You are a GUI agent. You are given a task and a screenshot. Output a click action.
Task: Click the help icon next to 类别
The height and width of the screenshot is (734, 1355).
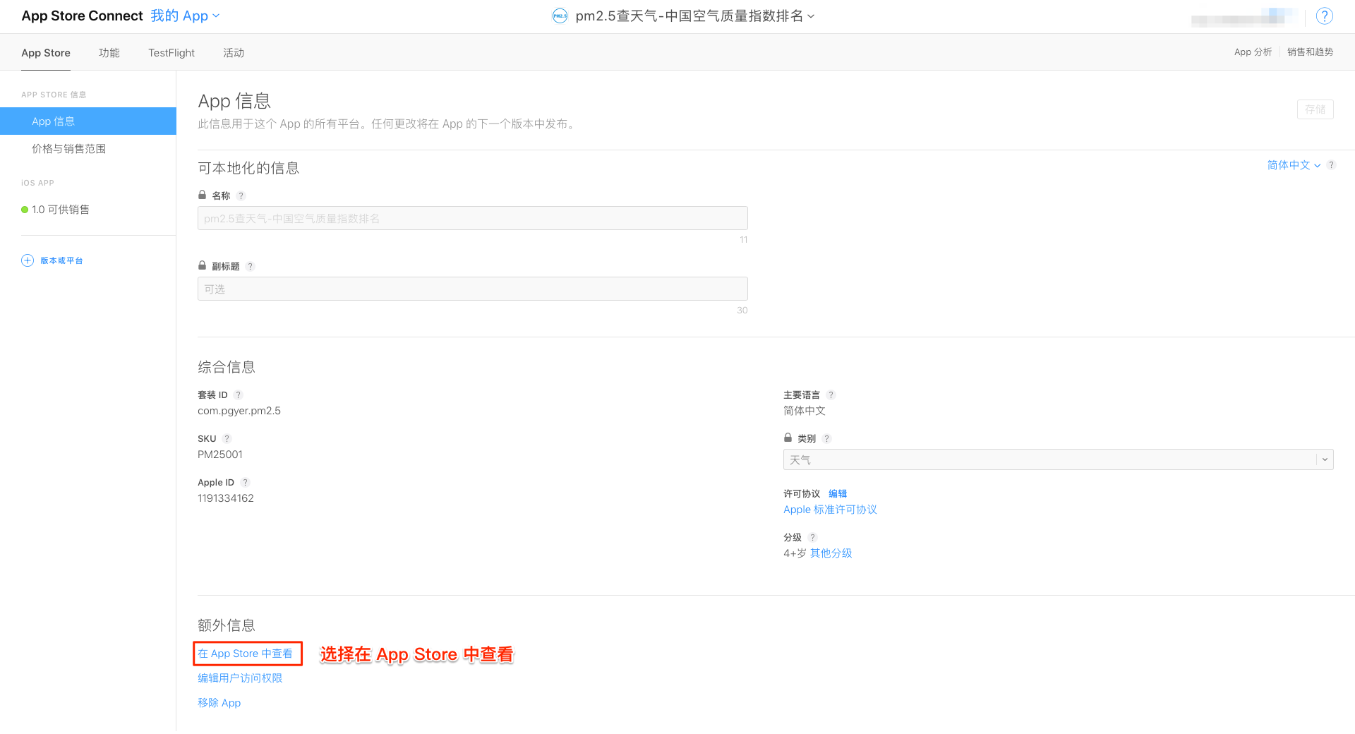826,439
